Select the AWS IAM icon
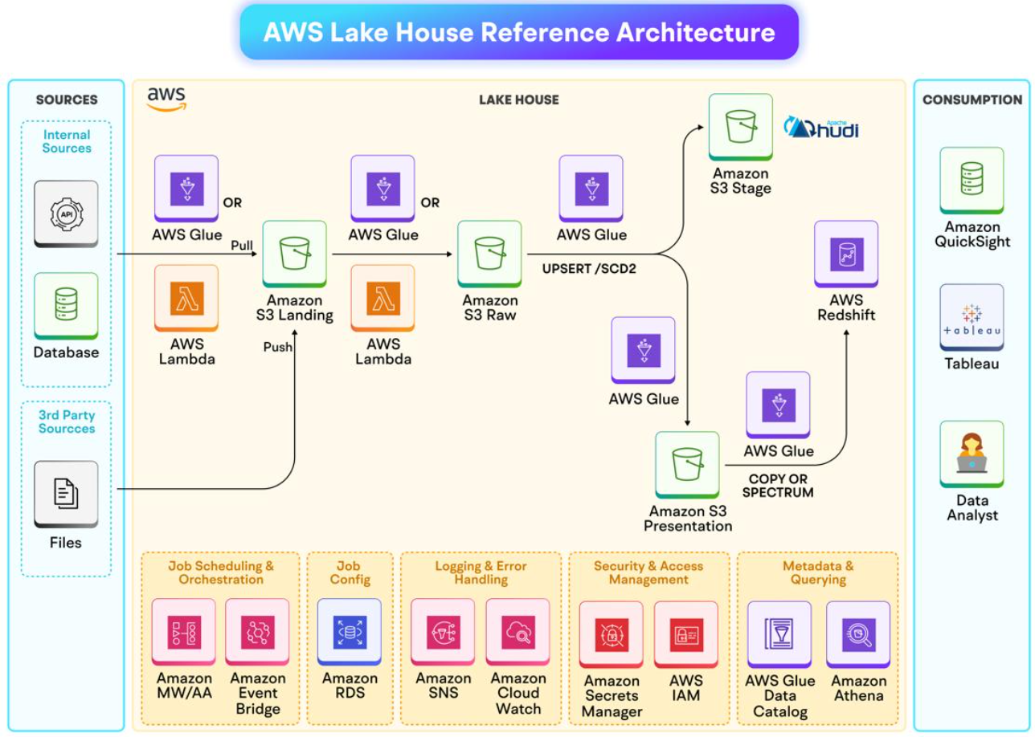The height and width of the screenshot is (737, 1035). (685, 636)
